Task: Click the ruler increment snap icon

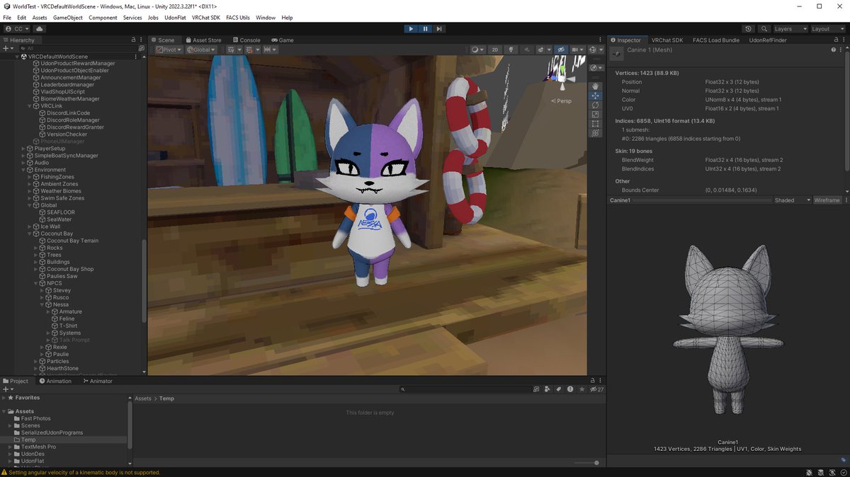Action: pos(268,50)
